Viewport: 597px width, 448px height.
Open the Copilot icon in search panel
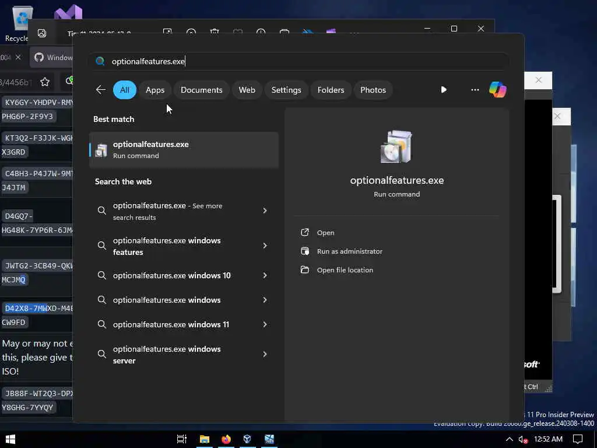[498, 90]
